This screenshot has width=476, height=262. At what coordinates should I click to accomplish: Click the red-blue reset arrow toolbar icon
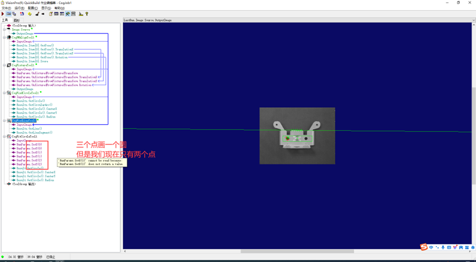pos(22,14)
